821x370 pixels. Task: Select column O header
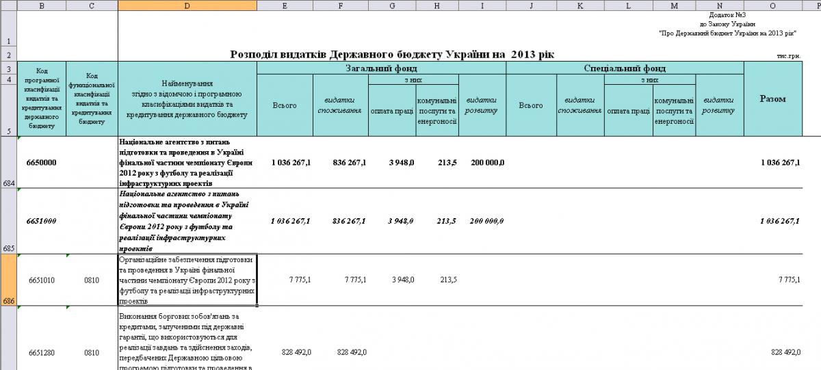pos(772,5)
